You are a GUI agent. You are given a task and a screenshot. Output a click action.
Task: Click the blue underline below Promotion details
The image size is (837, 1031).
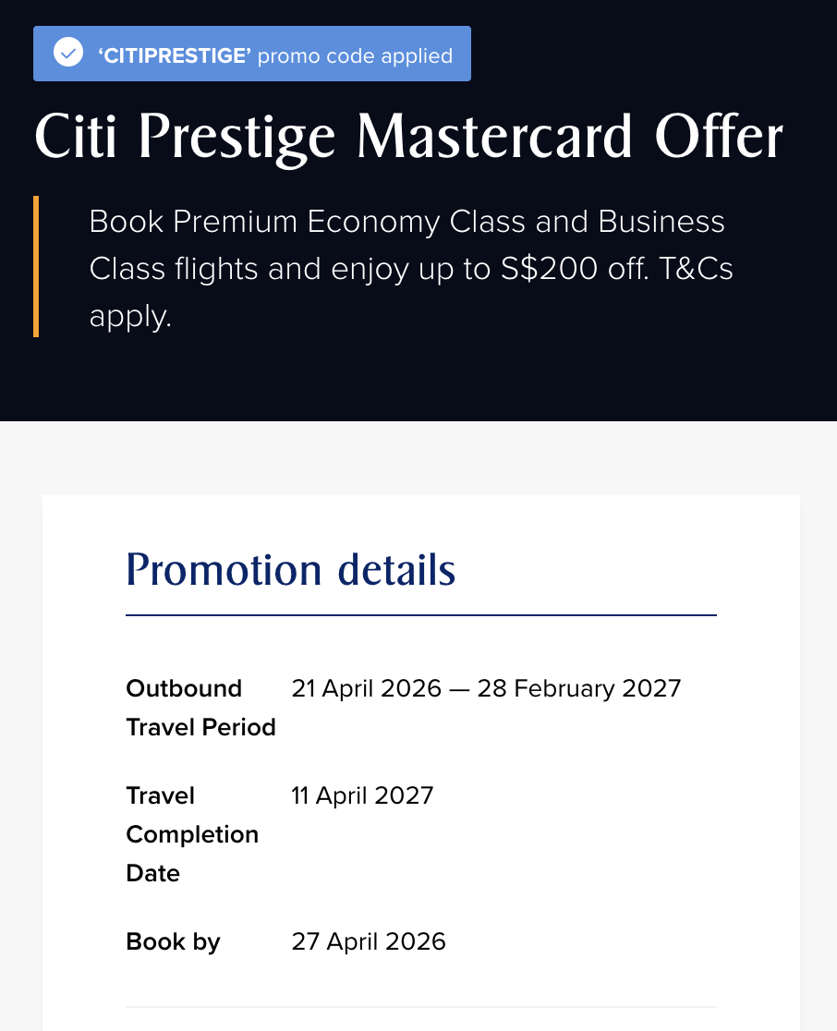coord(421,614)
